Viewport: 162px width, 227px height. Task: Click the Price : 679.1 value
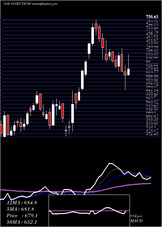pyautogui.click(x=22, y=216)
